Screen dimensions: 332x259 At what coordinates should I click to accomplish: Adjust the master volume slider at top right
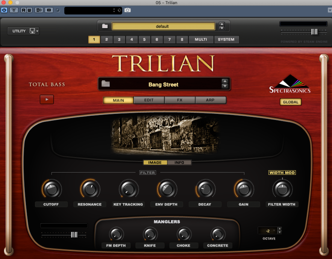(314, 32)
